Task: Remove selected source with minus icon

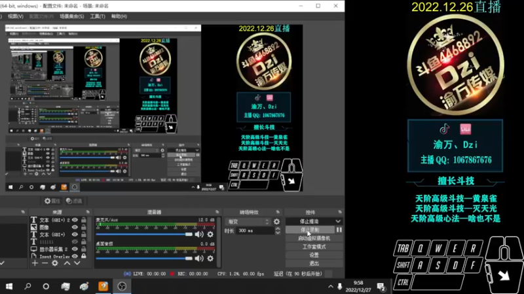Action: coord(45,263)
